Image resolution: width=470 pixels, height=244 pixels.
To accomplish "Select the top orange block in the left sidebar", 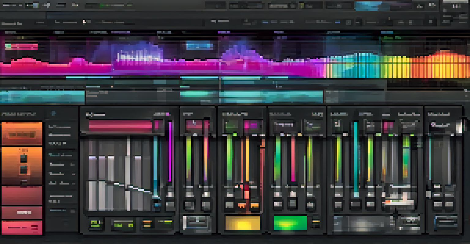I will coord(22,133).
